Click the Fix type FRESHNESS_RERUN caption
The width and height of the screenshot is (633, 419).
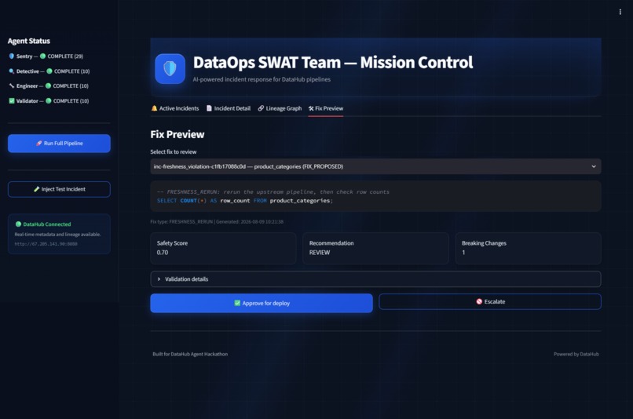(x=217, y=221)
